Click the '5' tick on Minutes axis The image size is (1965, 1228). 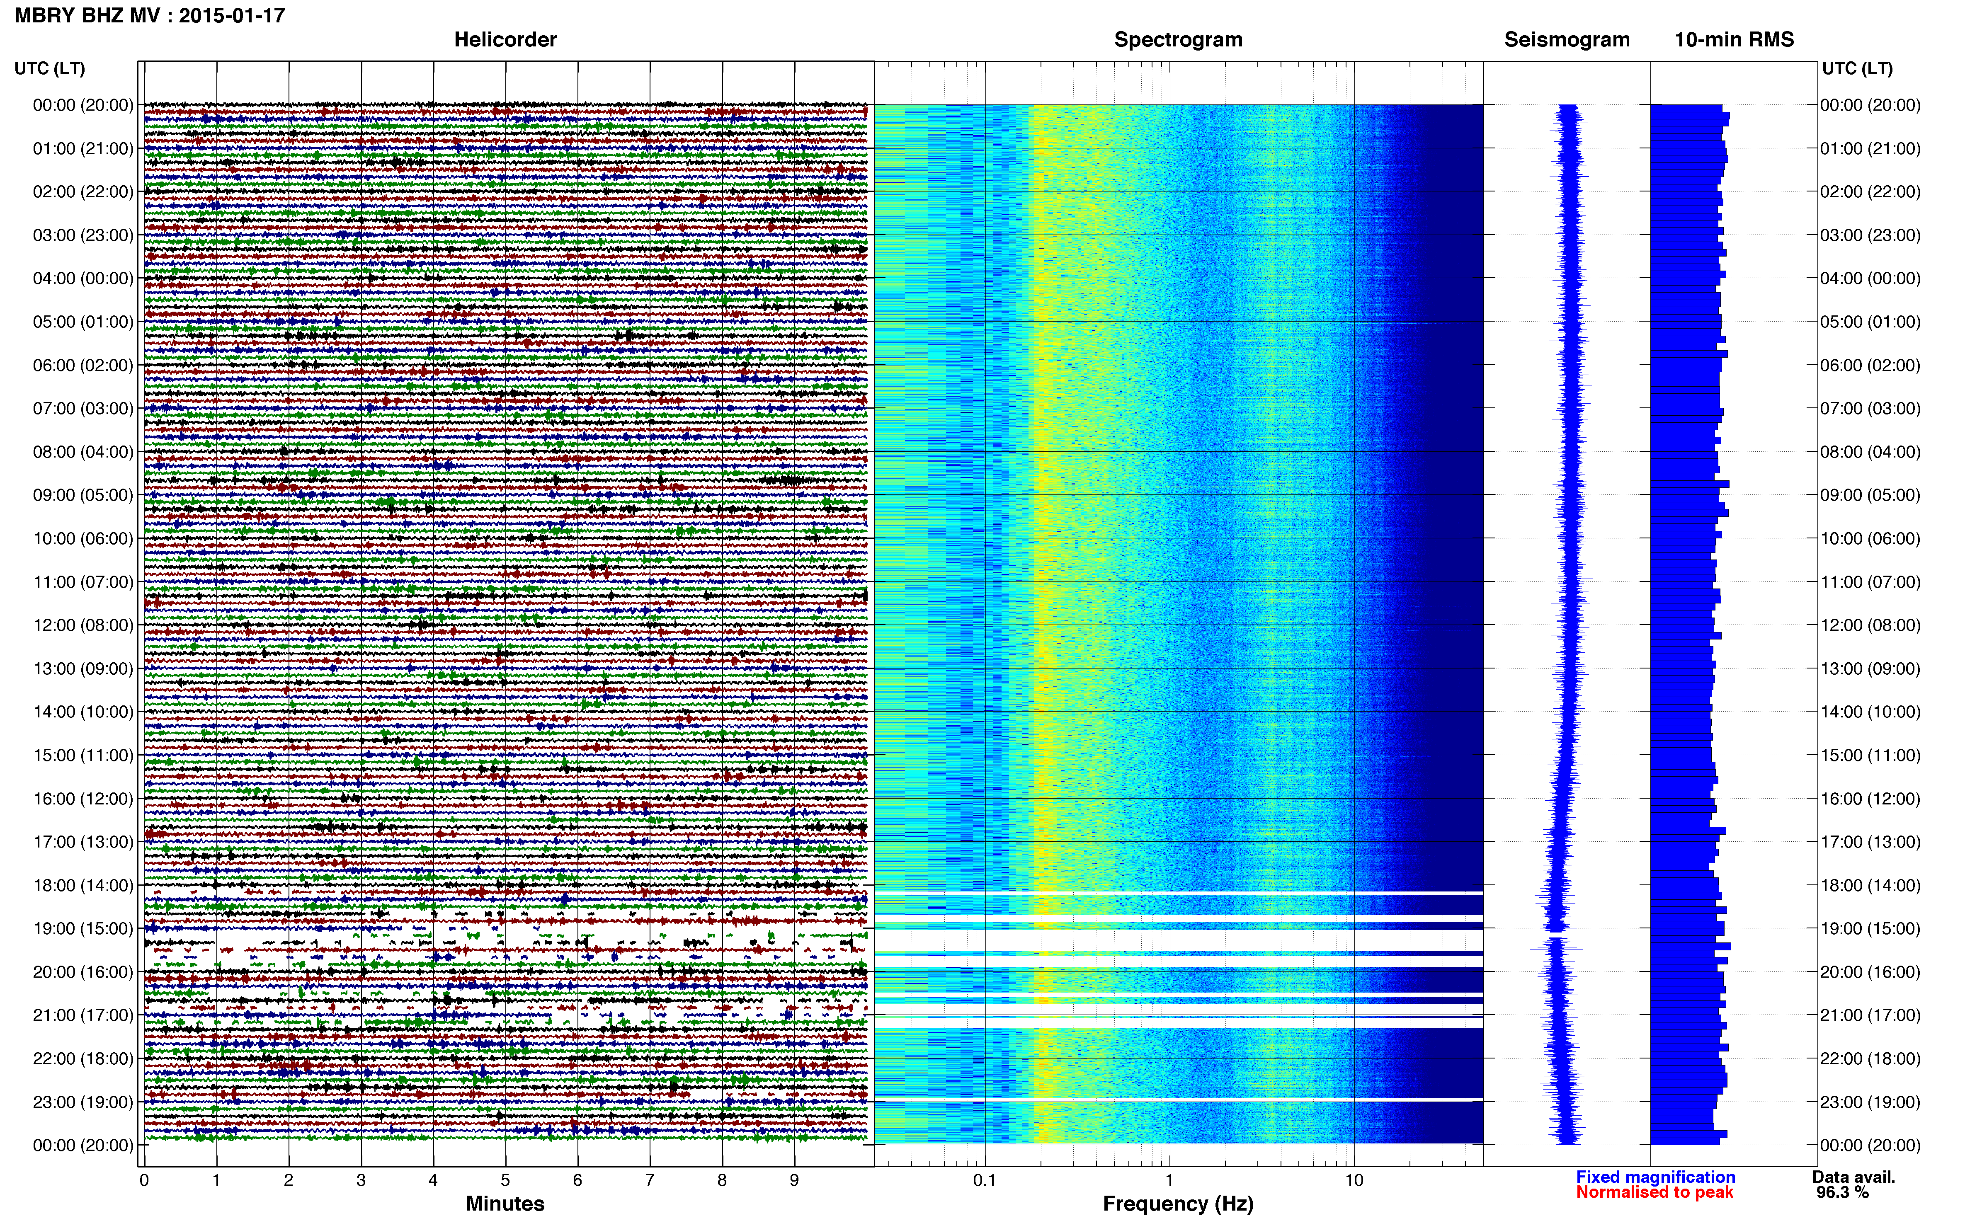[505, 1180]
